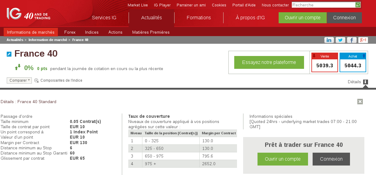376x175 pixels.
Task: Open the Formations menu
Action: pyautogui.click(x=199, y=17)
